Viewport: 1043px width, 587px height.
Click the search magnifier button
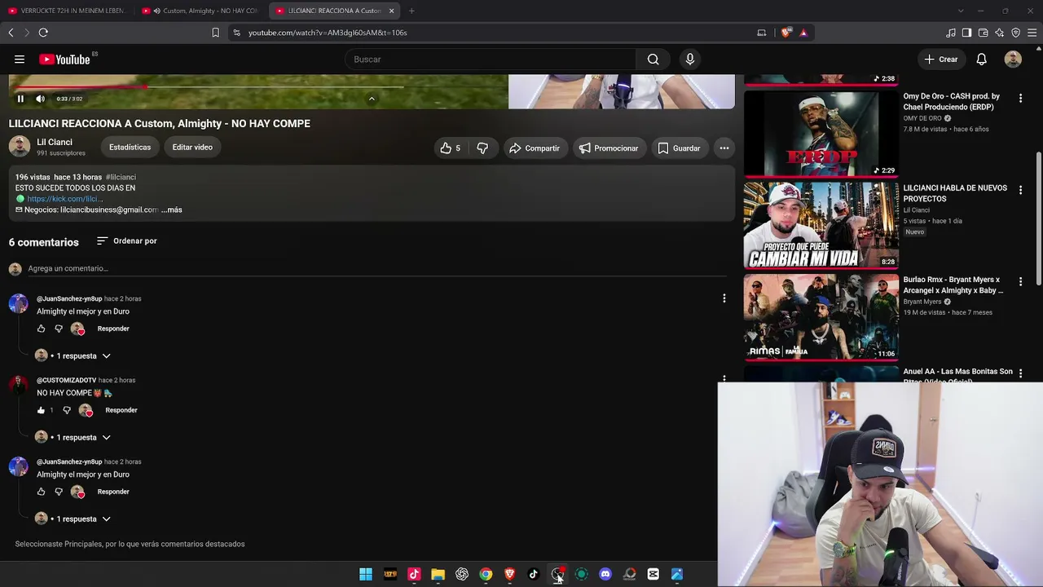pos(653,60)
